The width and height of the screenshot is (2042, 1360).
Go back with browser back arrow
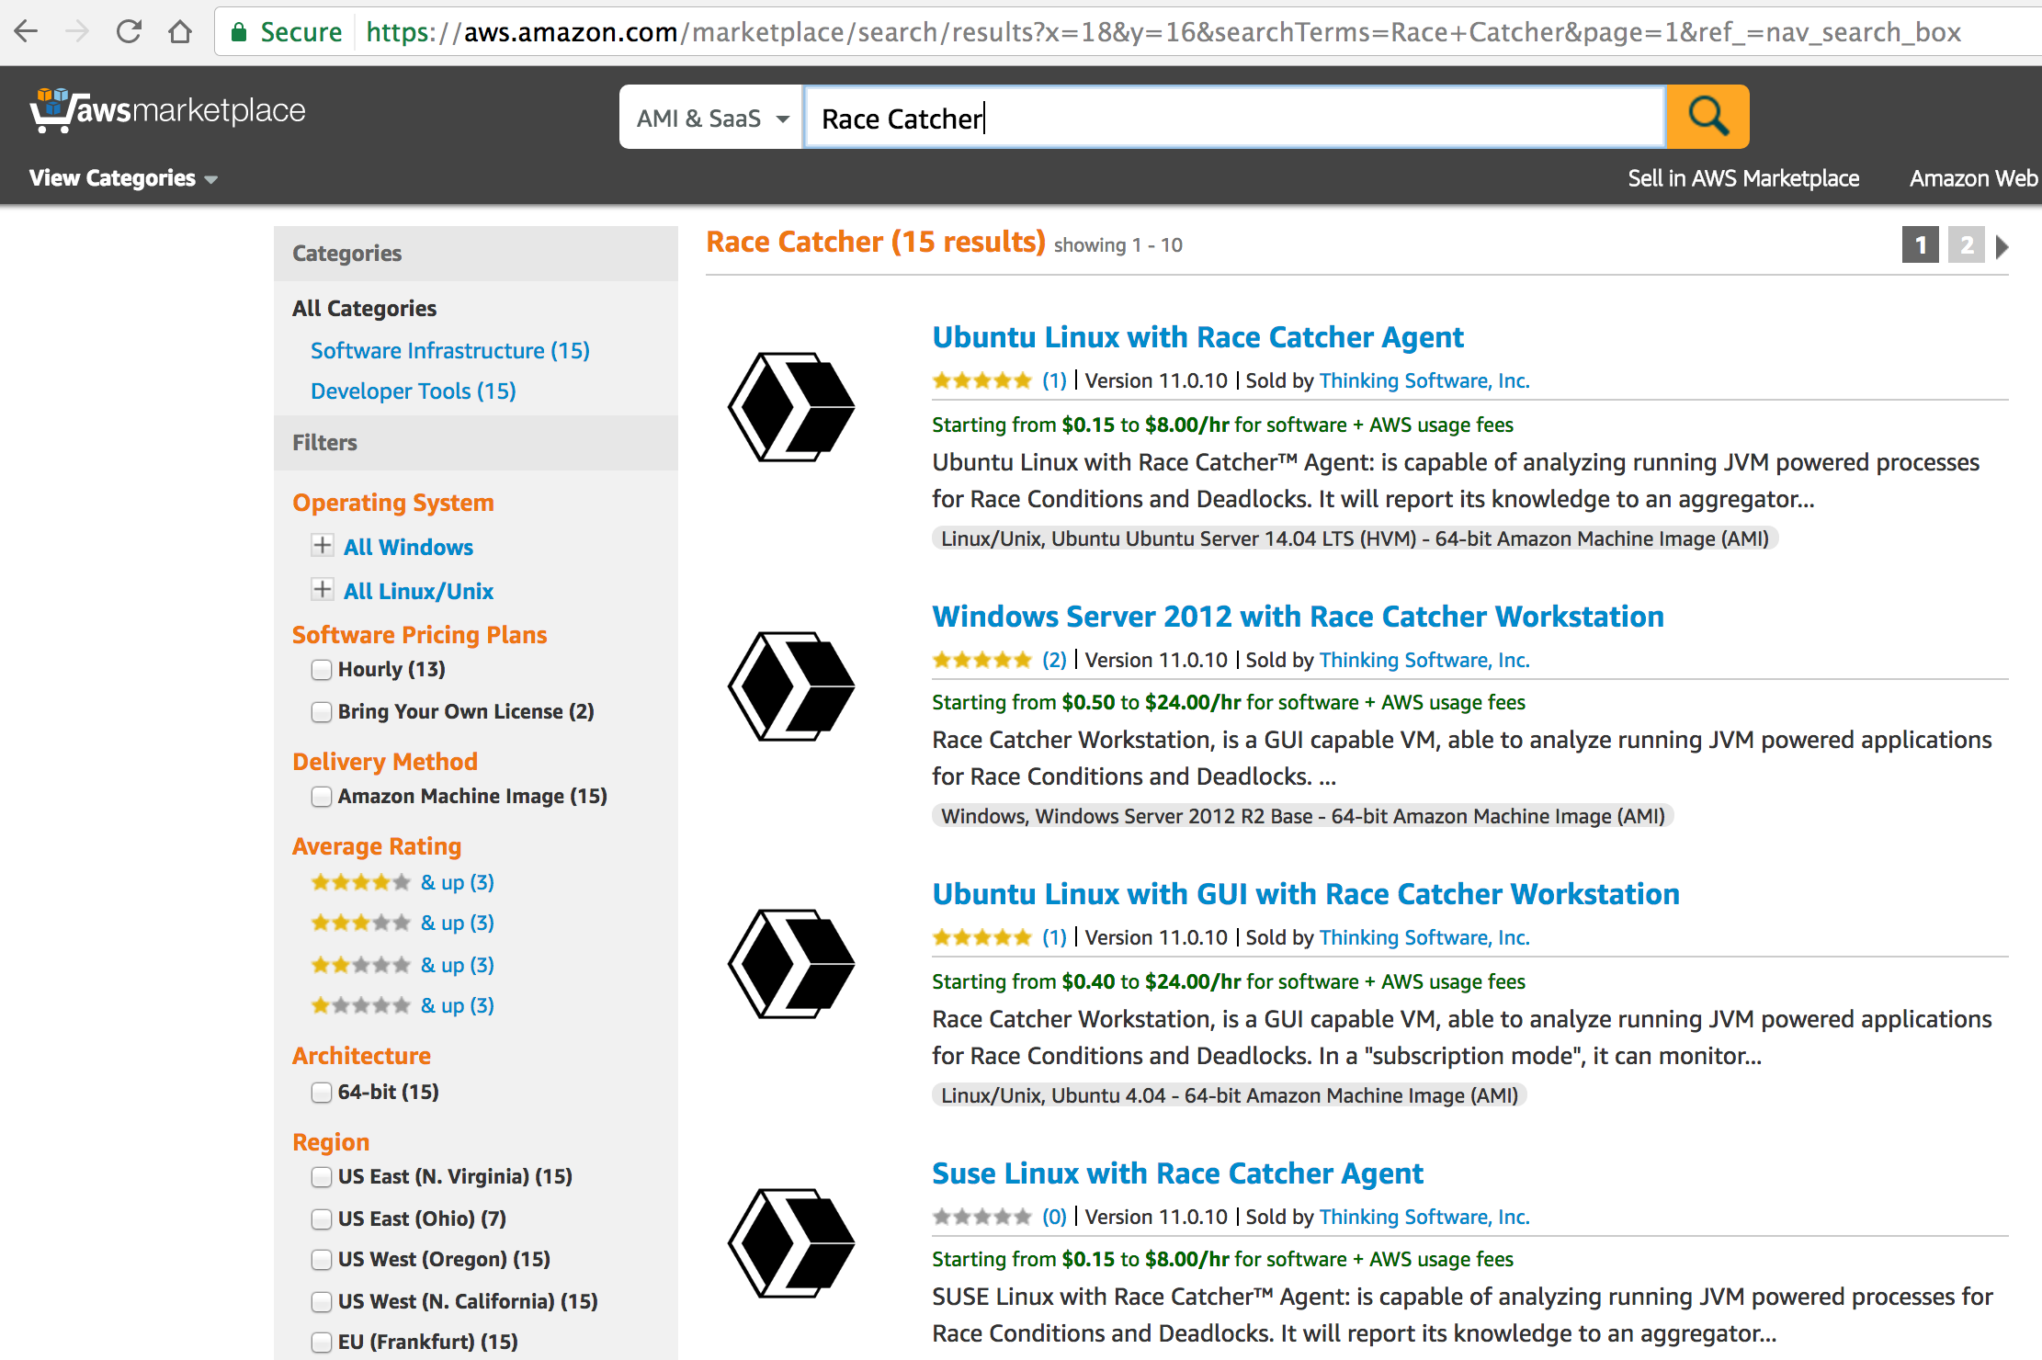[27, 32]
